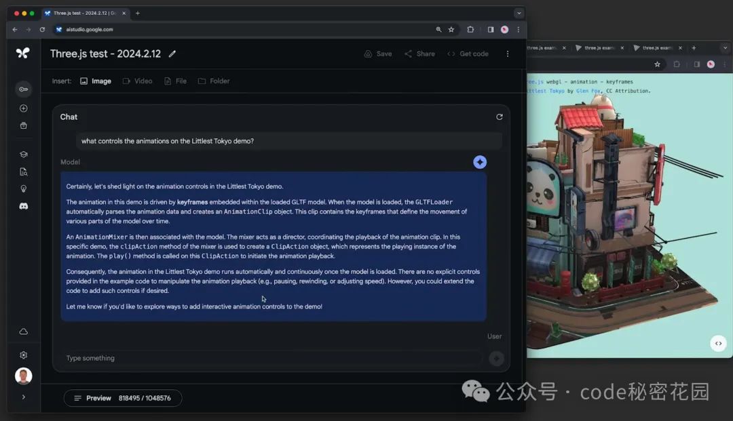The image size is (733, 421).
Task: Click the Get code button
Action: (x=468, y=54)
